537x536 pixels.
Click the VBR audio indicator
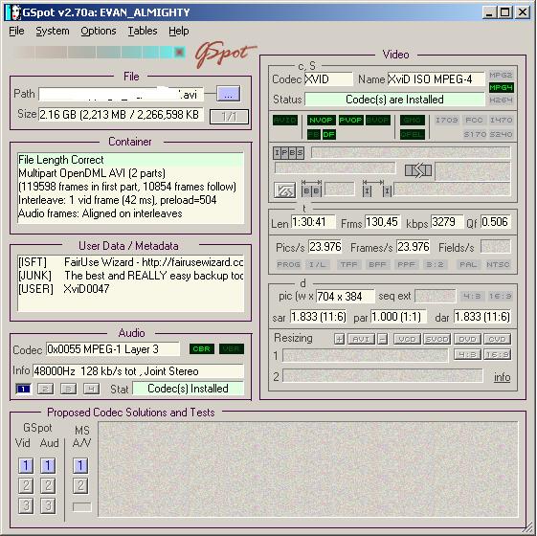[x=232, y=348]
